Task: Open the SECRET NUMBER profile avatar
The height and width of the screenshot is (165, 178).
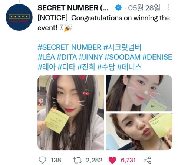Action: click(x=19, y=17)
